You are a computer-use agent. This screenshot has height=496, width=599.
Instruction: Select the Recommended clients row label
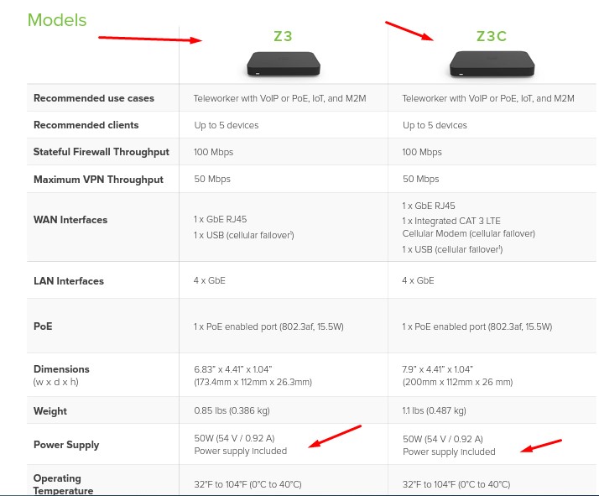[86, 125]
